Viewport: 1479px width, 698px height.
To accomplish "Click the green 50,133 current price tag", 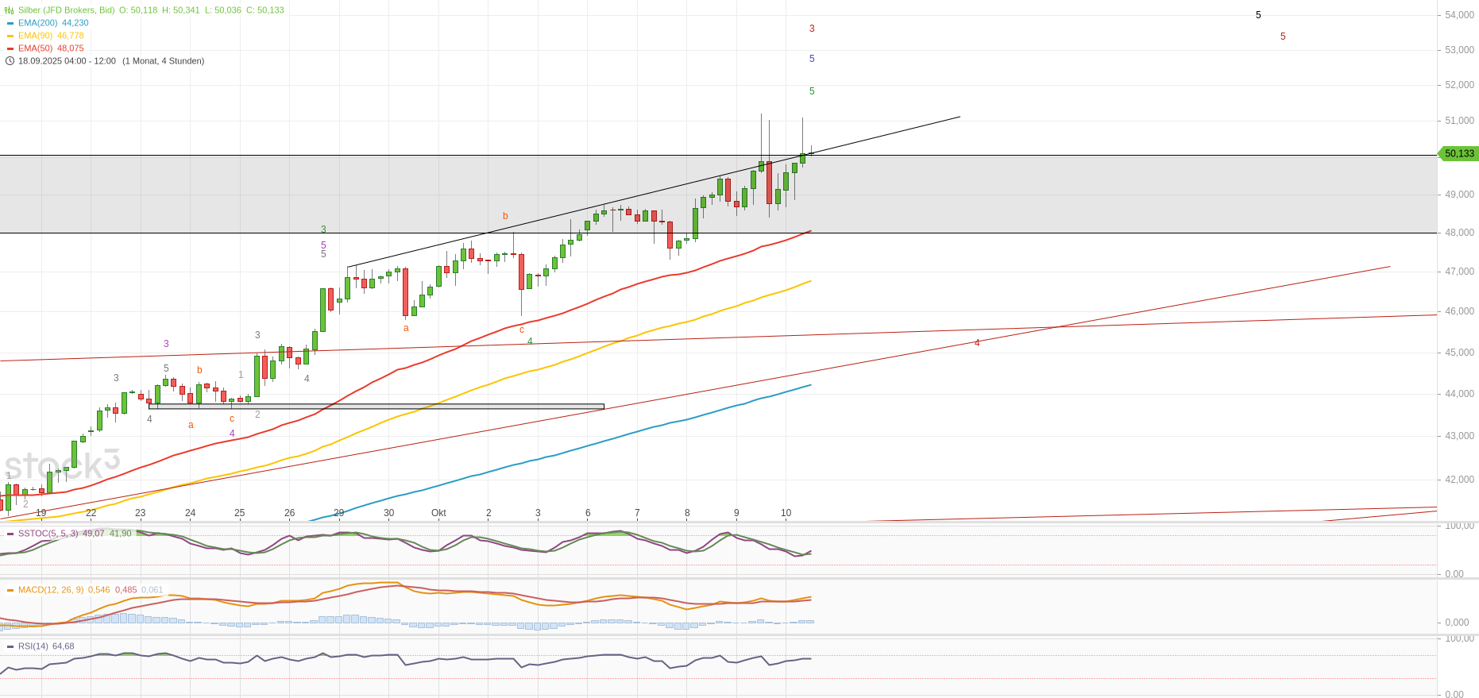I will (1459, 153).
